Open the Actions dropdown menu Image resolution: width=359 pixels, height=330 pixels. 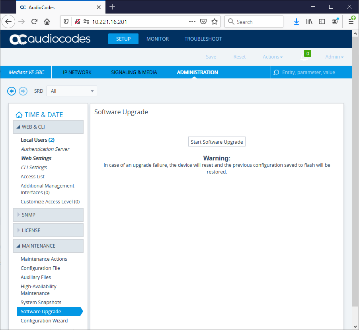coord(273,57)
